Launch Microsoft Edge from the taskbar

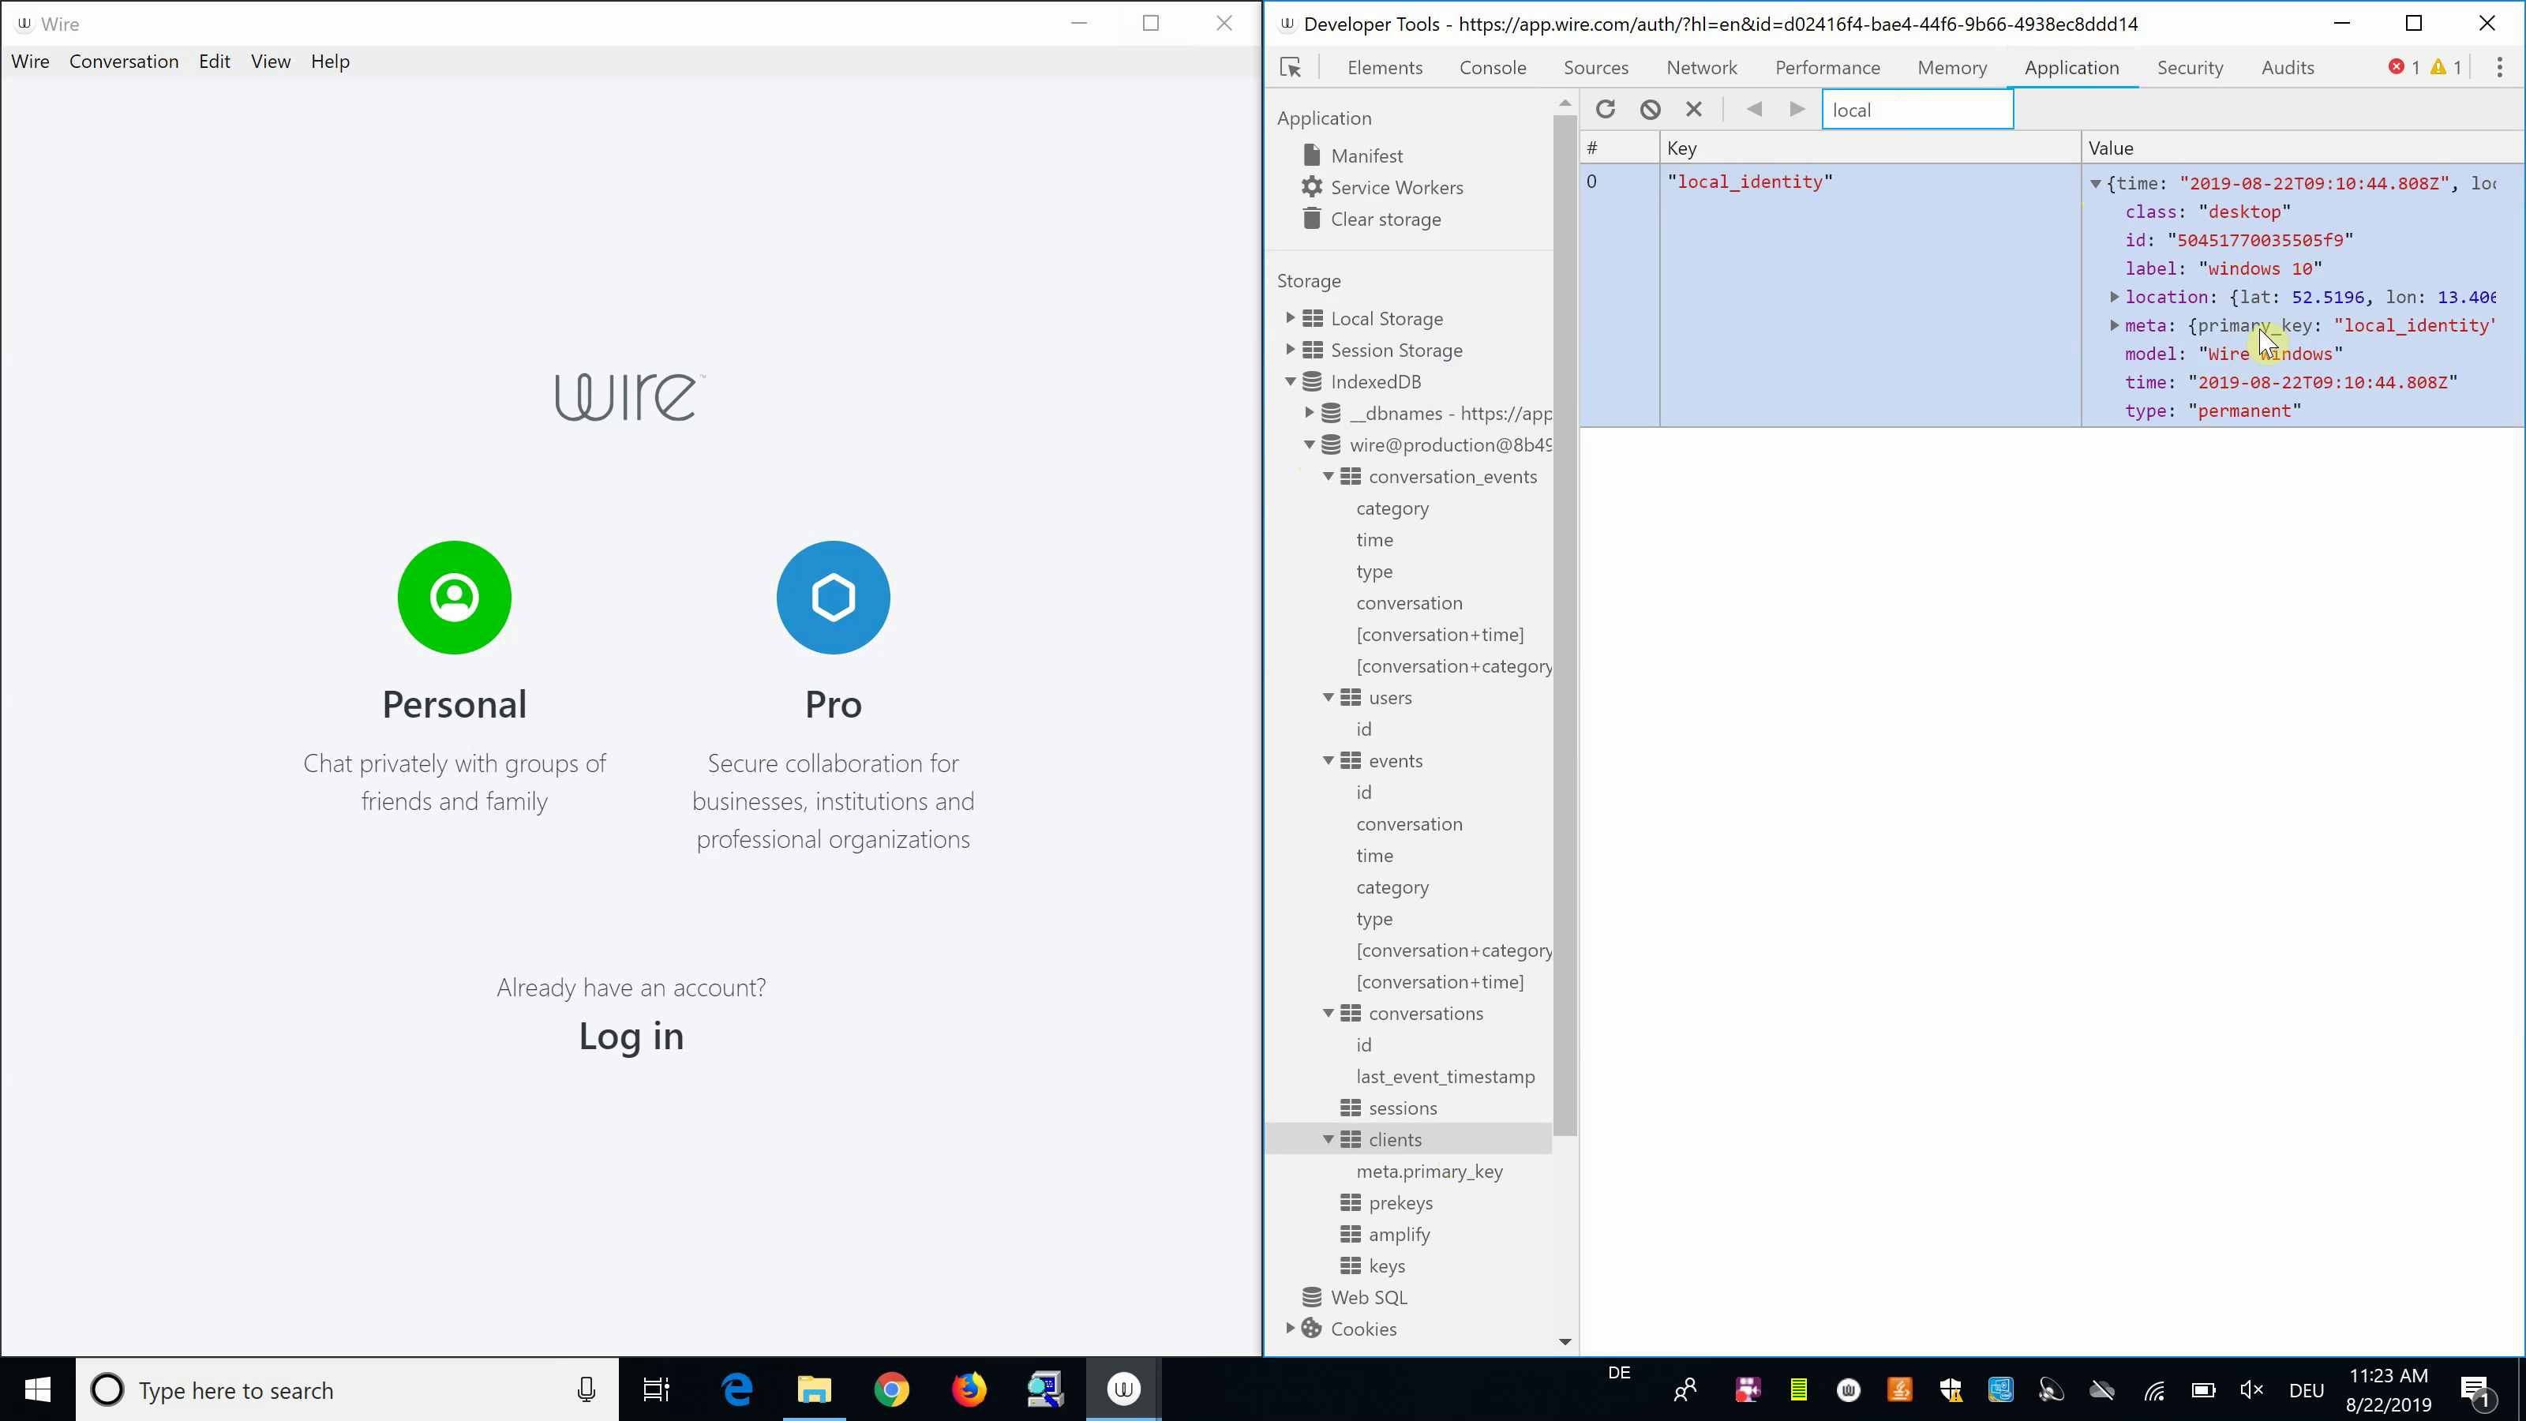point(736,1389)
